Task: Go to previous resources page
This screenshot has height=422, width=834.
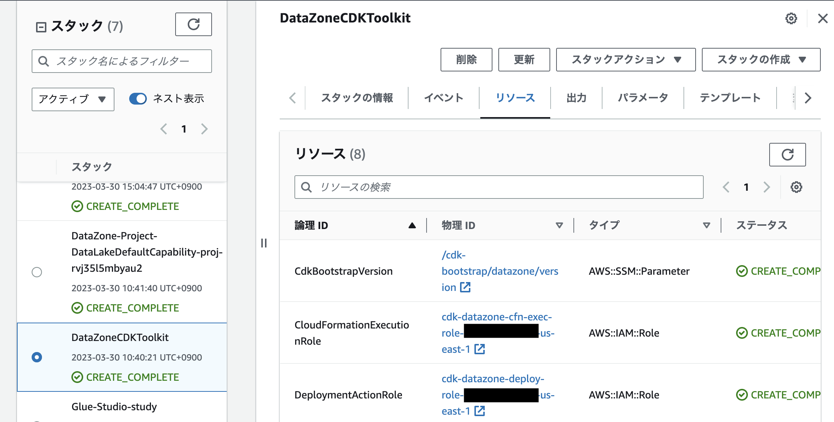Action: pyautogui.click(x=726, y=187)
